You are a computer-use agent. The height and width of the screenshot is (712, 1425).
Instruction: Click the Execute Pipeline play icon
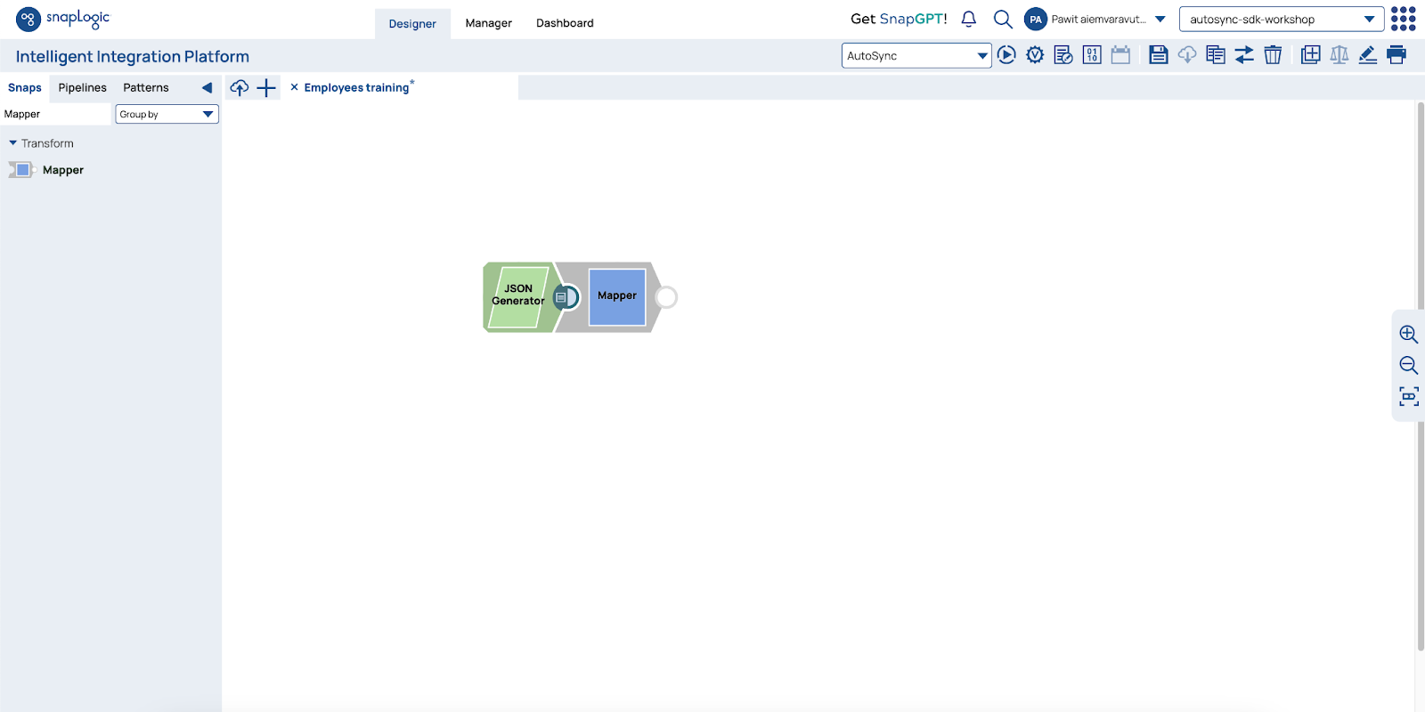point(1006,55)
